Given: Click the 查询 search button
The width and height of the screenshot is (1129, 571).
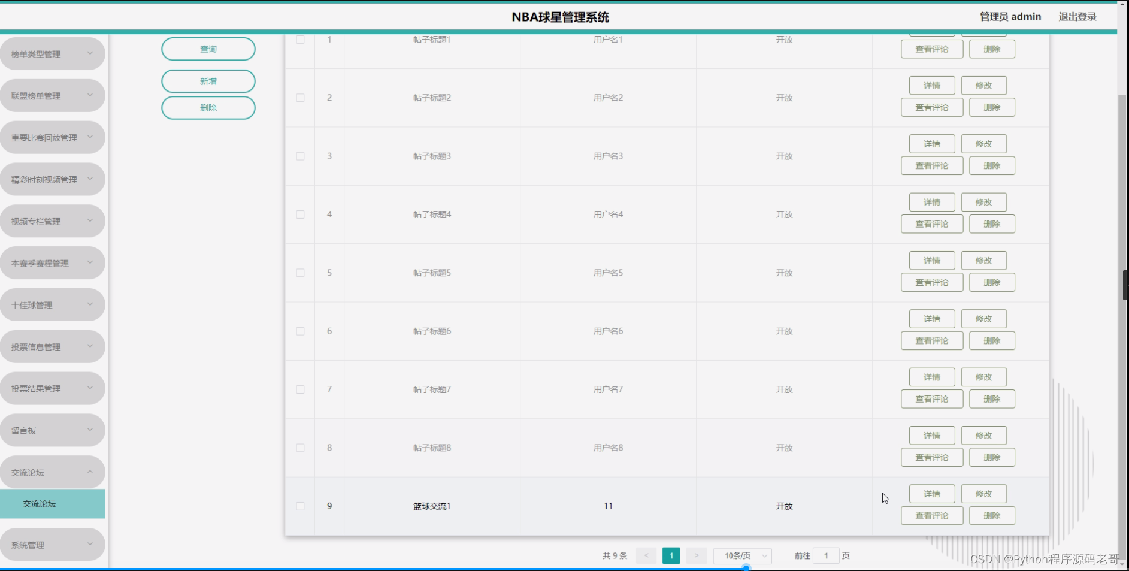Looking at the screenshot, I should coord(208,49).
